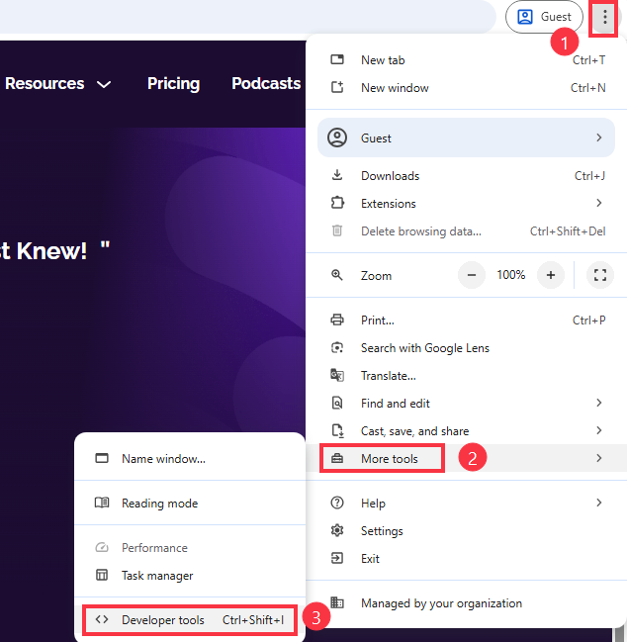Select New tab menu entry

coord(467,60)
